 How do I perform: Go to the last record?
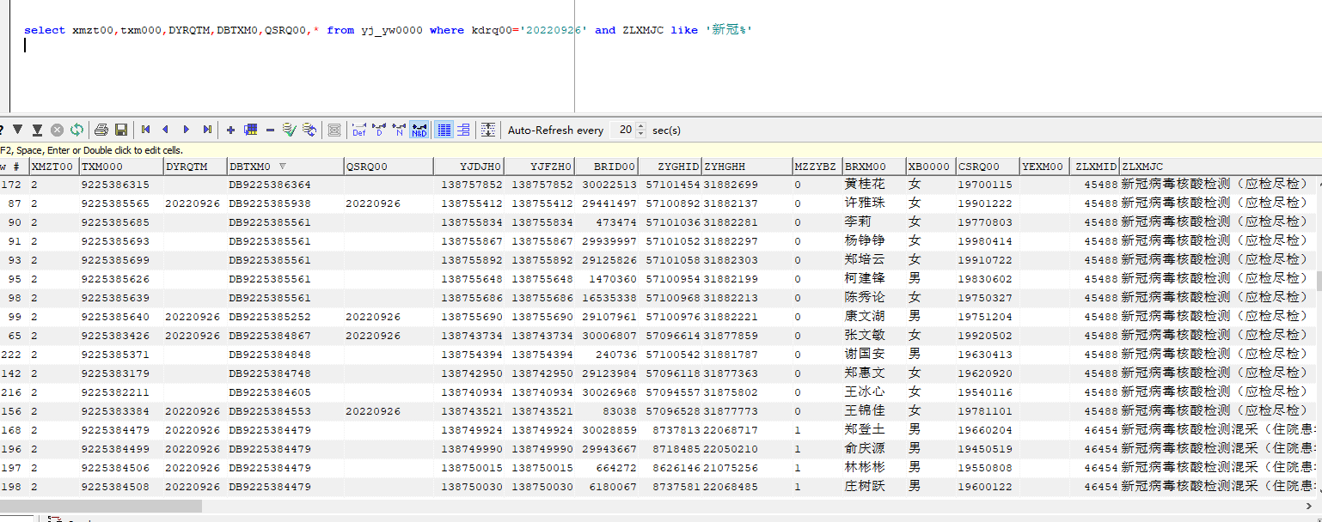click(207, 130)
